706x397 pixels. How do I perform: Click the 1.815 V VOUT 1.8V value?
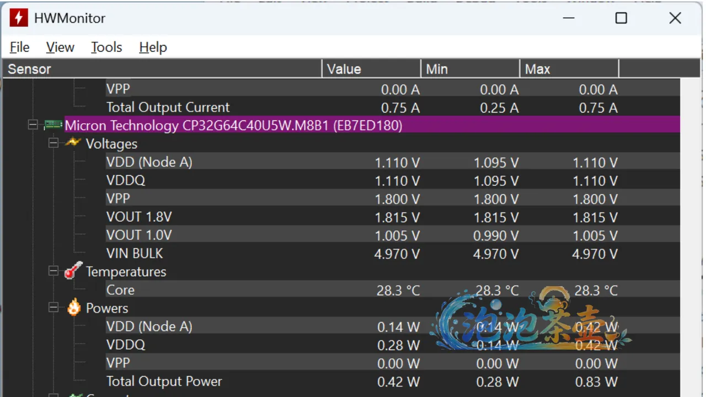(397, 217)
